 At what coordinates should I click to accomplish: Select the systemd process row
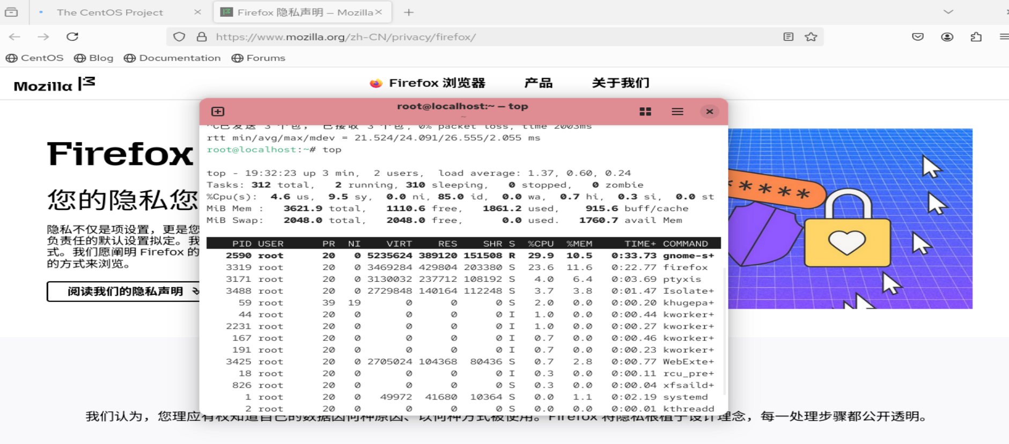pos(463,397)
